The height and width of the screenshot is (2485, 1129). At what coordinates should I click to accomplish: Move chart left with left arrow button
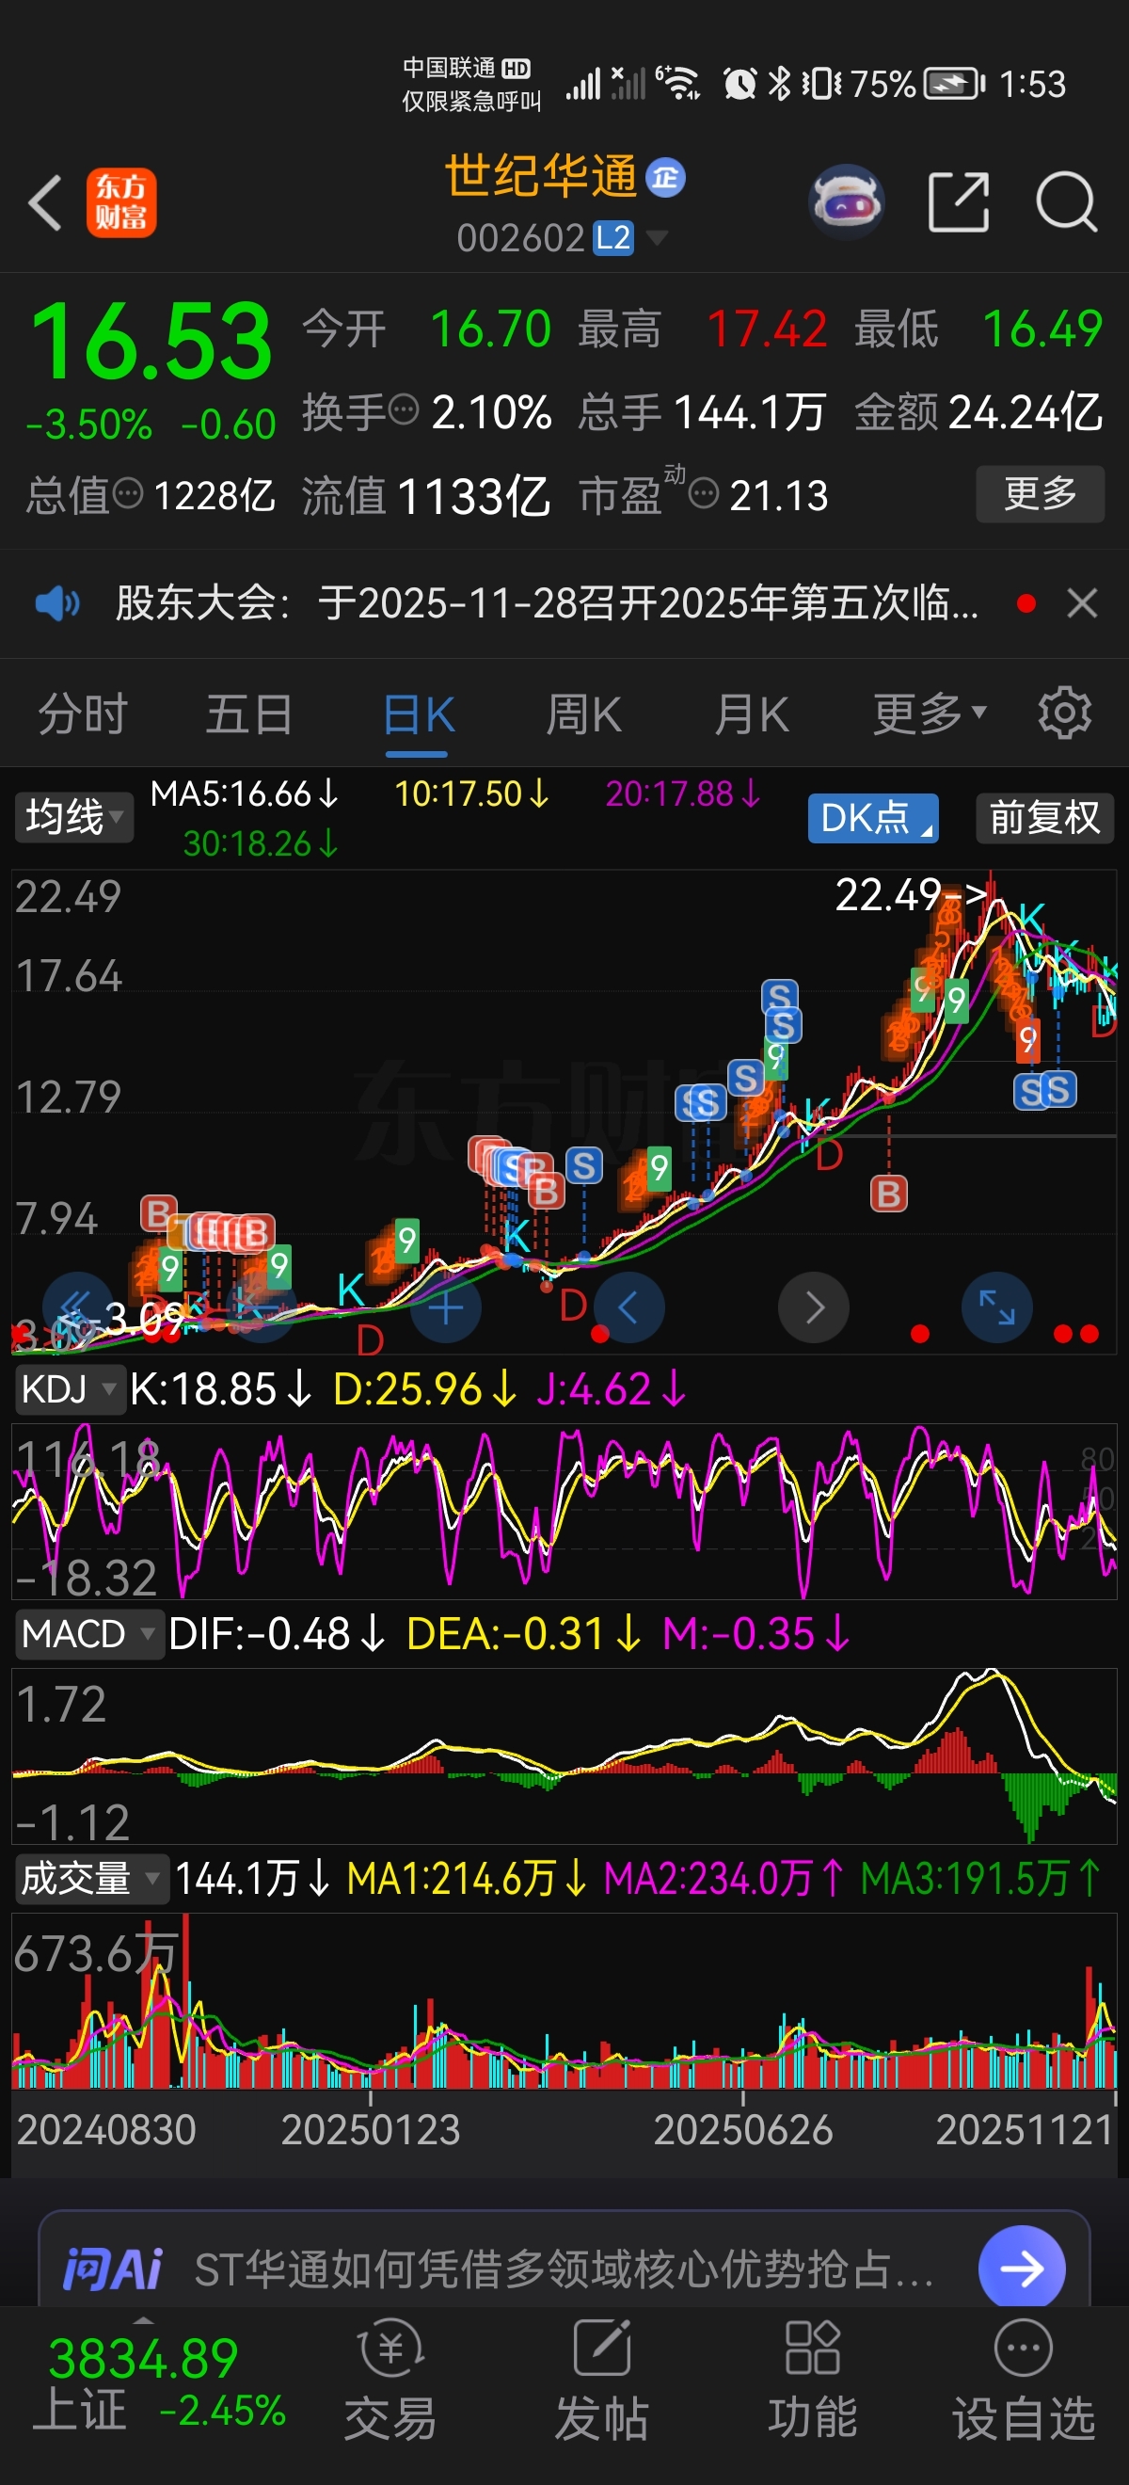coord(628,1308)
